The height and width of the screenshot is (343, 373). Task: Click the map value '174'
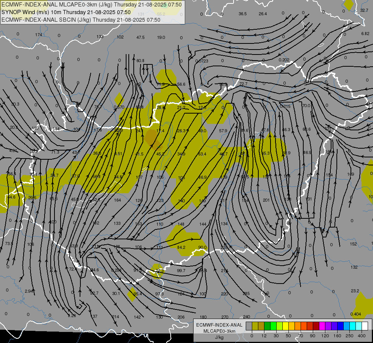point(38,35)
